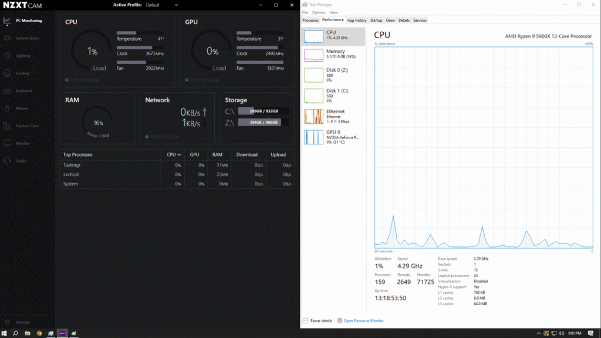Switch to the Processes tab
The image size is (601, 338).
click(310, 21)
